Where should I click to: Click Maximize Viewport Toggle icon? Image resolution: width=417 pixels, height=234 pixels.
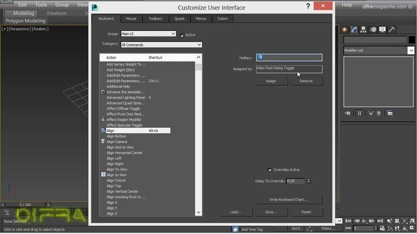[412, 228]
